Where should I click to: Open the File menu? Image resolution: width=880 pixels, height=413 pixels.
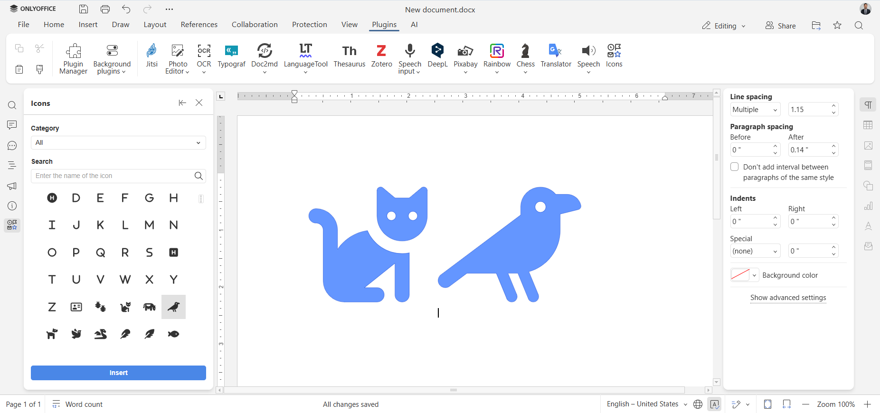tap(23, 25)
